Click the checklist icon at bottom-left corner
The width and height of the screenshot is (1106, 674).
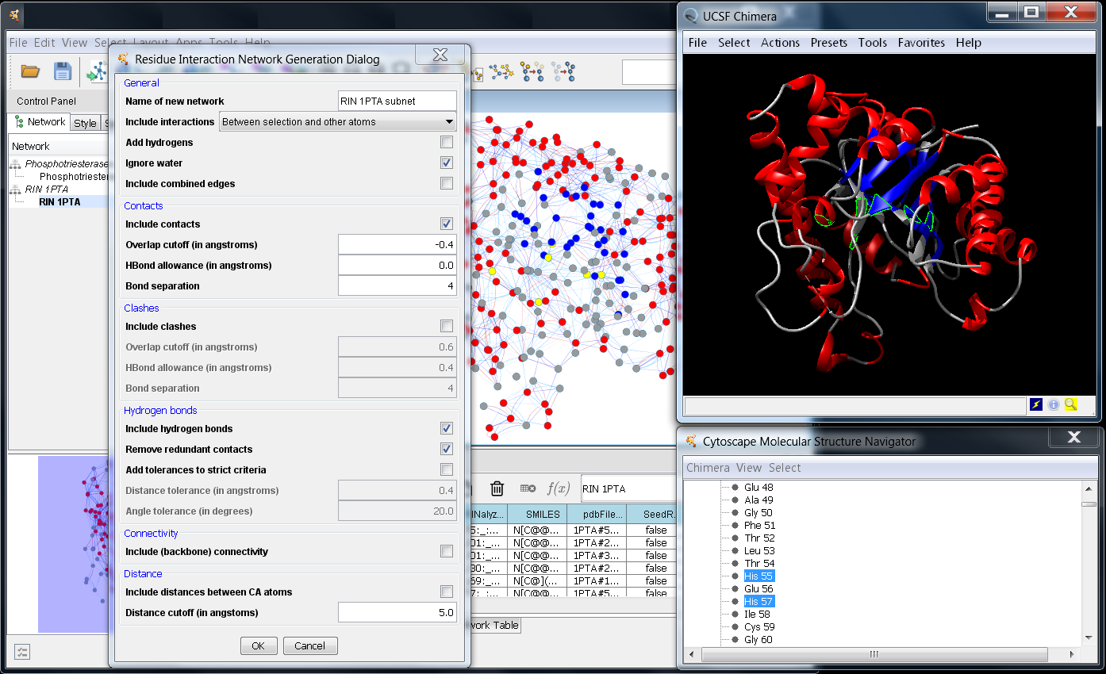(22, 652)
